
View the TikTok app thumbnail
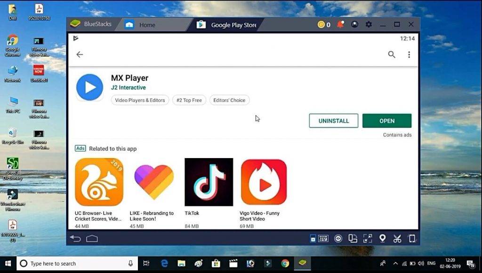tap(209, 182)
